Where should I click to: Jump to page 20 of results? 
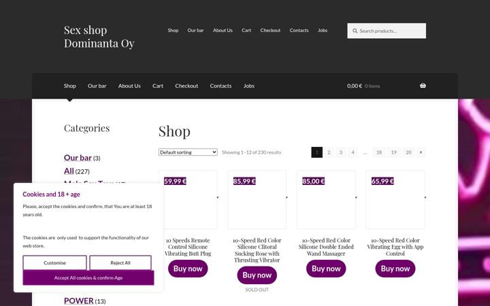[x=408, y=152]
